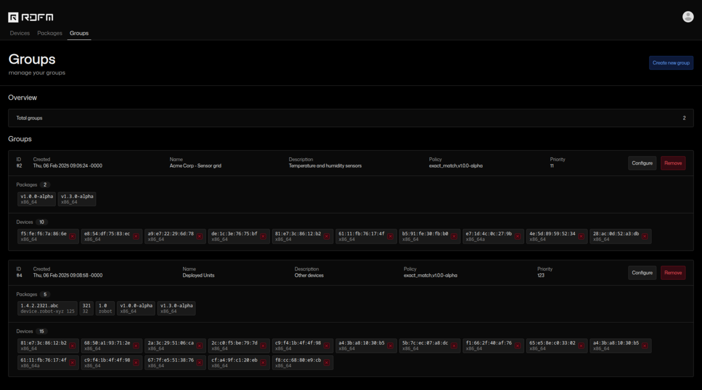Image resolution: width=702 pixels, height=390 pixels.
Task: Open the Devices tab
Action: point(19,33)
